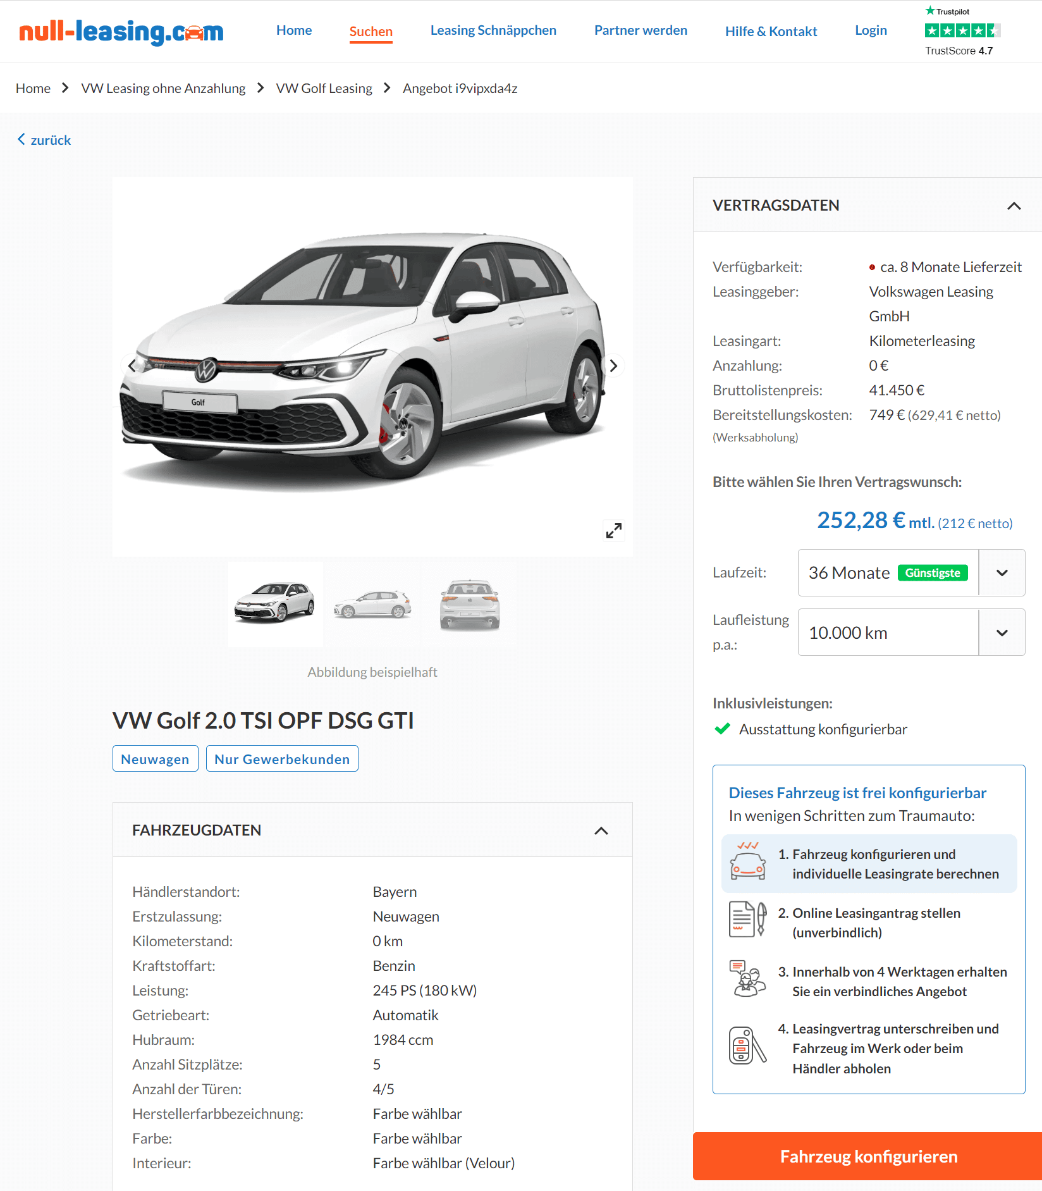The height and width of the screenshot is (1191, 1042).
Task: Click the car configure step icon
Action: [x=748, y=861]
